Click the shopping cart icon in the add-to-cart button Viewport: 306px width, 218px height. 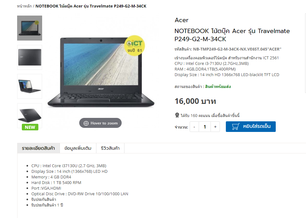pos(236,127)
